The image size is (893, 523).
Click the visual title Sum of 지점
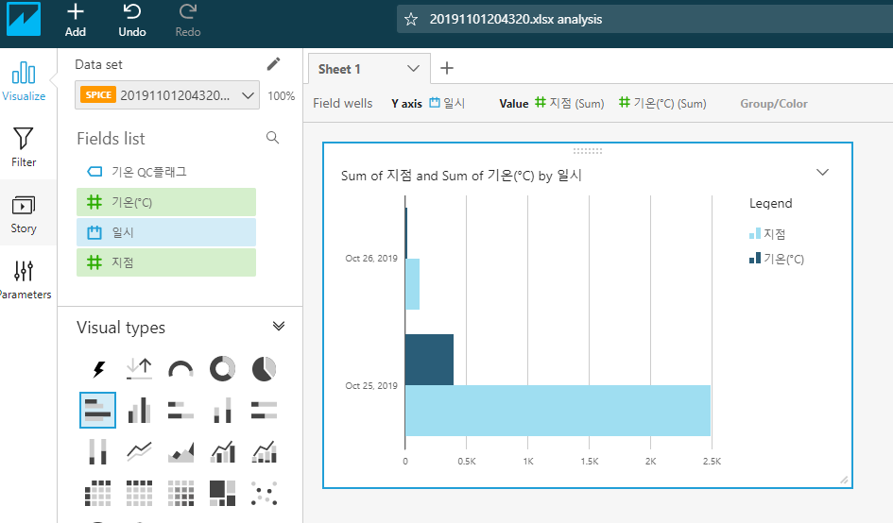pos(461,176)
